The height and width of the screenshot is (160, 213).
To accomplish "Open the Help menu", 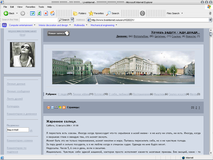I will [x=49, y=7].
